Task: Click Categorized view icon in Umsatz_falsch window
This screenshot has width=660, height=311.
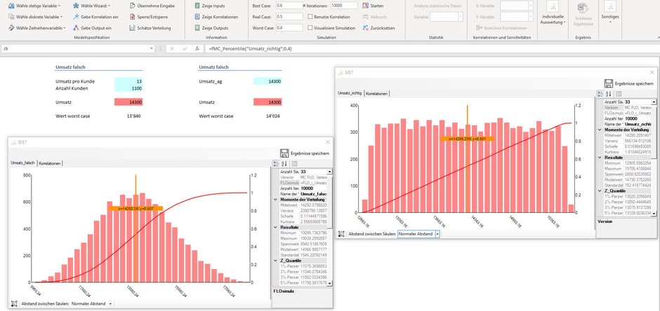Action: tap(276, 164)
